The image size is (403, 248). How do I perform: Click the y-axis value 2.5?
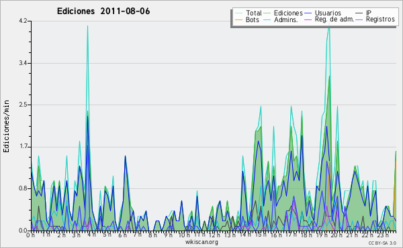(23, 105)
